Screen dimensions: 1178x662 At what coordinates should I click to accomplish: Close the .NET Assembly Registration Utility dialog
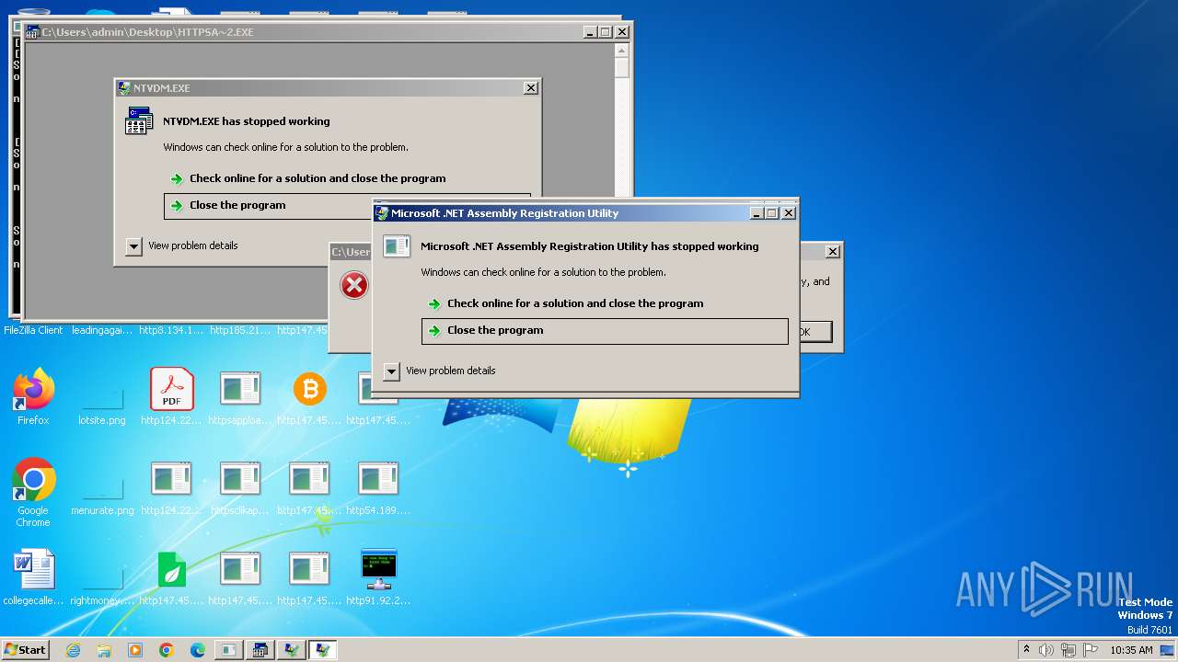(789, 213)
